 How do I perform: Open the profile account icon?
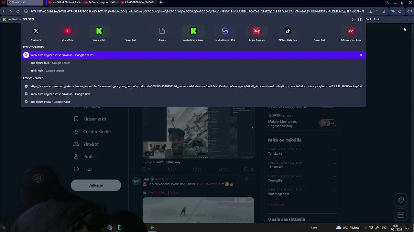(384, 11)
